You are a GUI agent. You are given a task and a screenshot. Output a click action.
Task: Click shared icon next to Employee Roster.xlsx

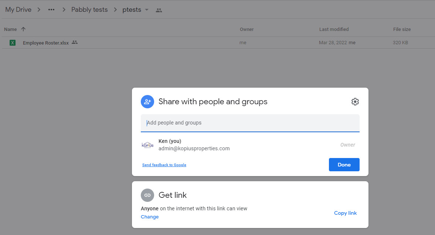tap(75, 42)
